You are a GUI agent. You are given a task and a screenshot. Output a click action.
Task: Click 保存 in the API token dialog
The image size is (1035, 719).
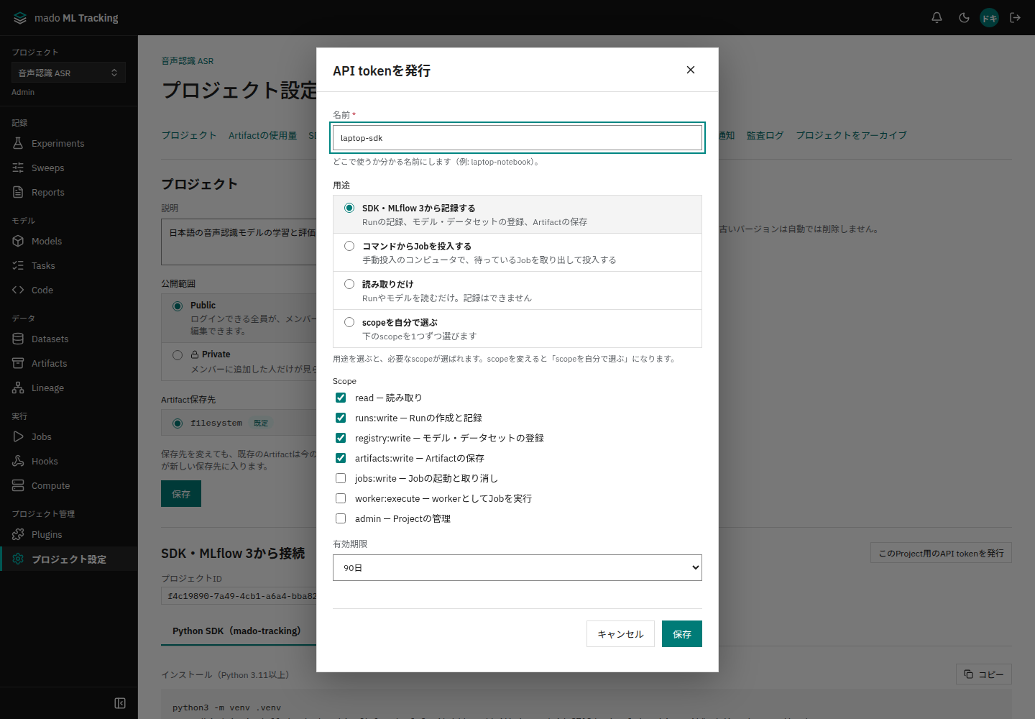coord(682,634)
